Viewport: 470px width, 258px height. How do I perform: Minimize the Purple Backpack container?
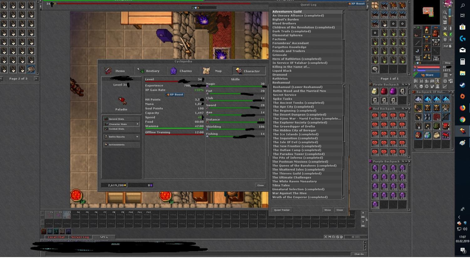pyautogui.click(x=406, y=162)
